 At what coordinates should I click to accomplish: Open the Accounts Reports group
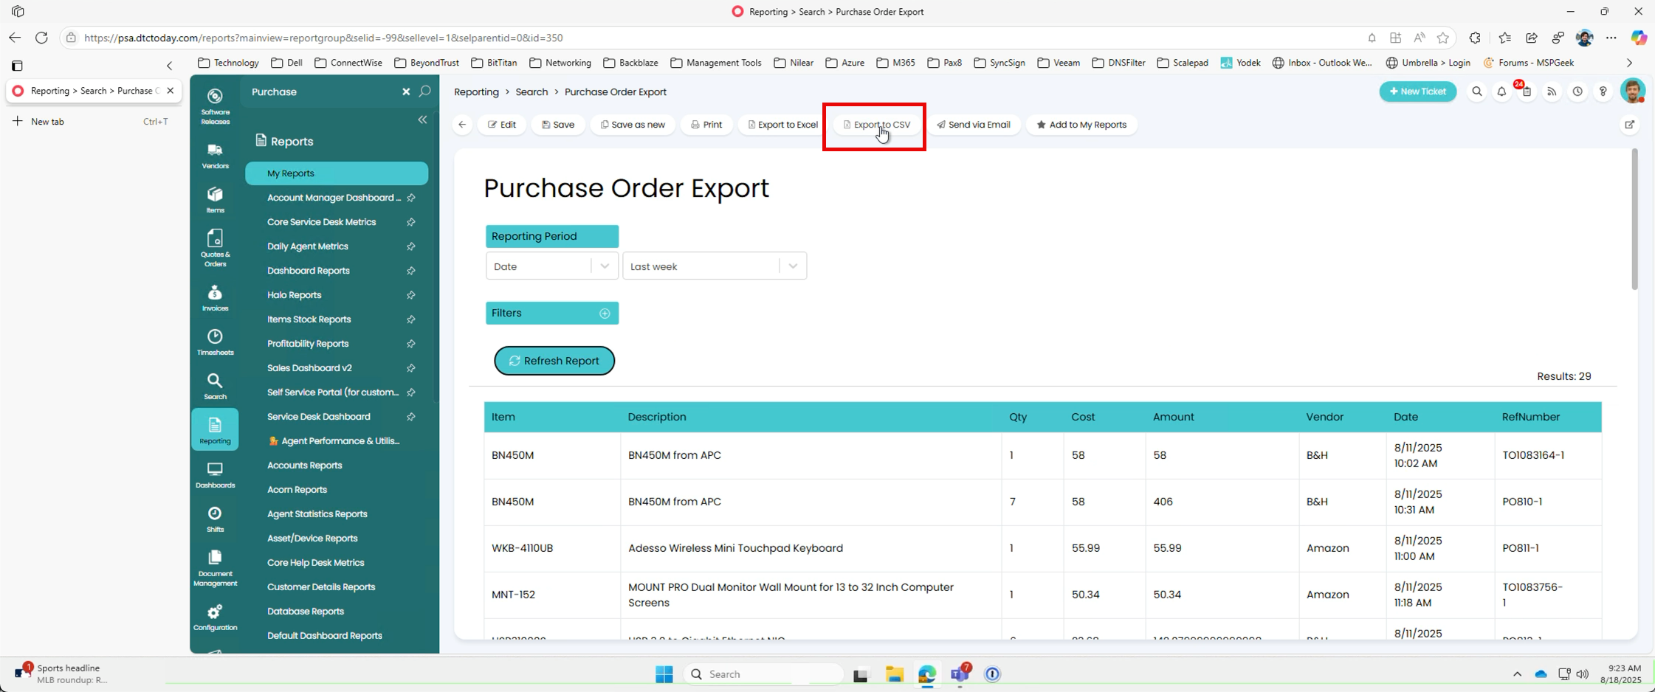(x=305, y=466)
